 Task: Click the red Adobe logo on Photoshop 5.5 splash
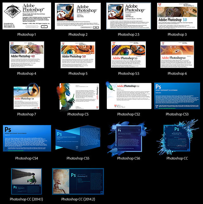[x=114, y=43]
